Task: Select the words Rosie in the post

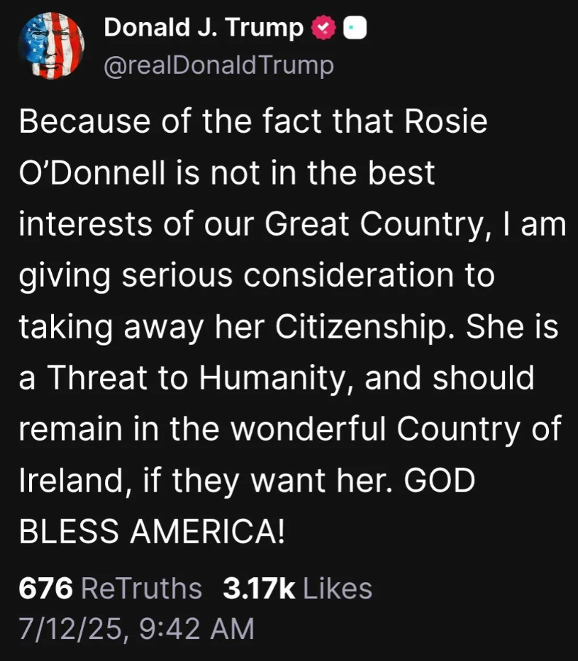Action: (446, 121)
